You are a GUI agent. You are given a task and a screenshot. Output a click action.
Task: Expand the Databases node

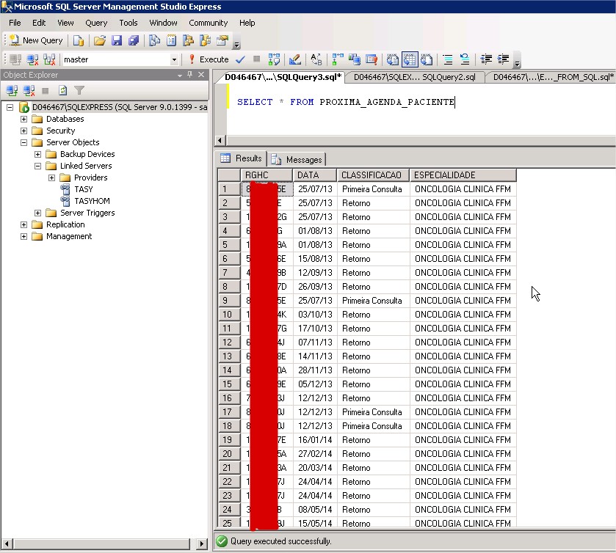pos(24,119)
